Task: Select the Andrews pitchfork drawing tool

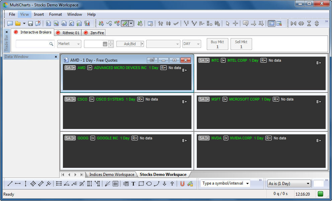Action: point(49,184)
